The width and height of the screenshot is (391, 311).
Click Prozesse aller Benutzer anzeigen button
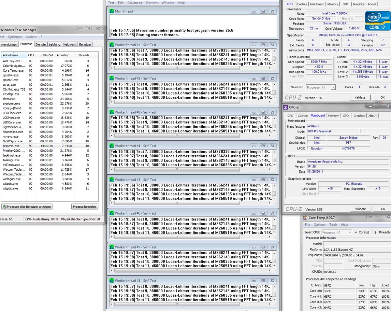pos(27,206)
